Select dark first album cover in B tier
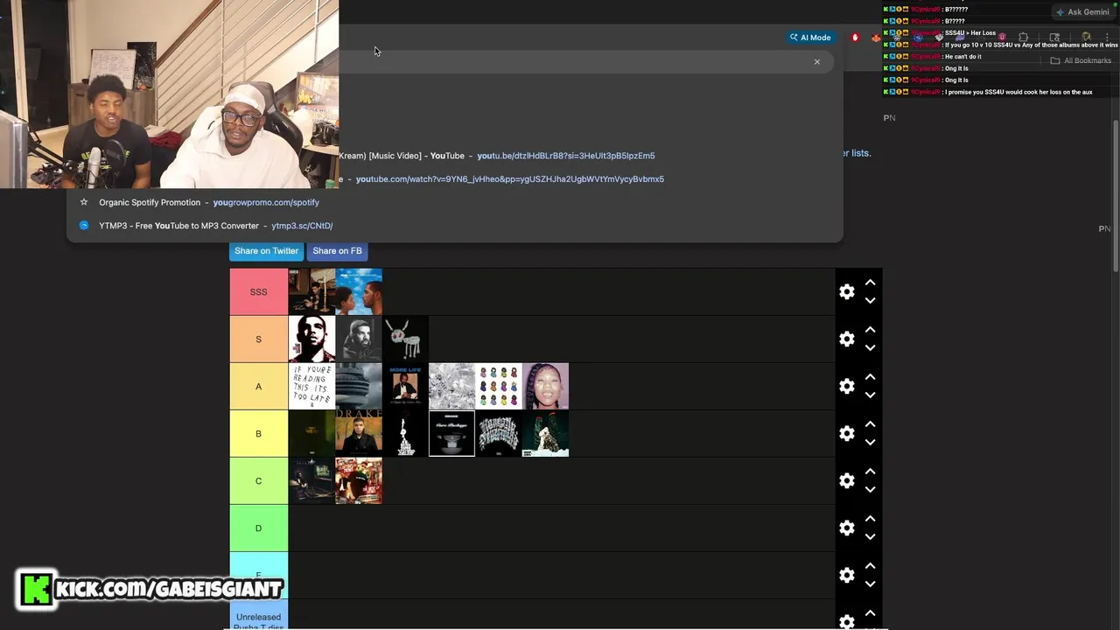The height and width of the screenshot is (630, 1120). coord(311,434)
